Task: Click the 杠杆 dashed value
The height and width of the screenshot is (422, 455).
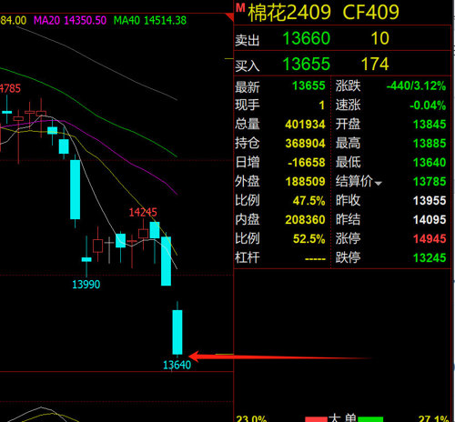Action: pyautogui.click(x=315, y=259)
